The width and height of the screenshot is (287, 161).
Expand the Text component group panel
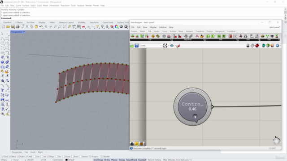249,40
